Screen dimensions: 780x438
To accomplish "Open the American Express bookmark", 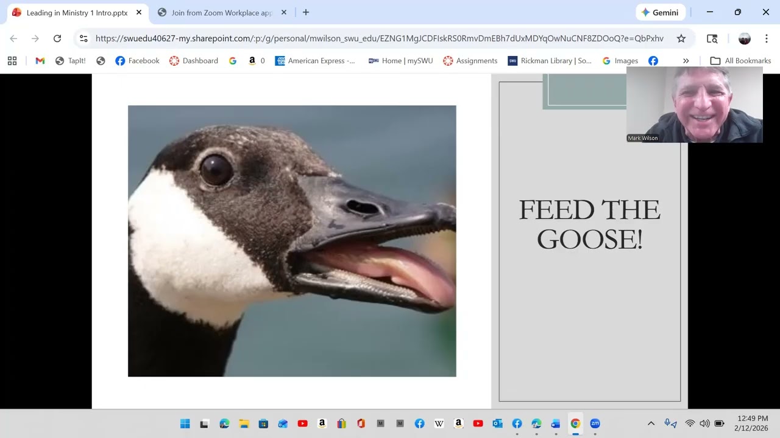I will pyautogui.click(x=316, y=61).
